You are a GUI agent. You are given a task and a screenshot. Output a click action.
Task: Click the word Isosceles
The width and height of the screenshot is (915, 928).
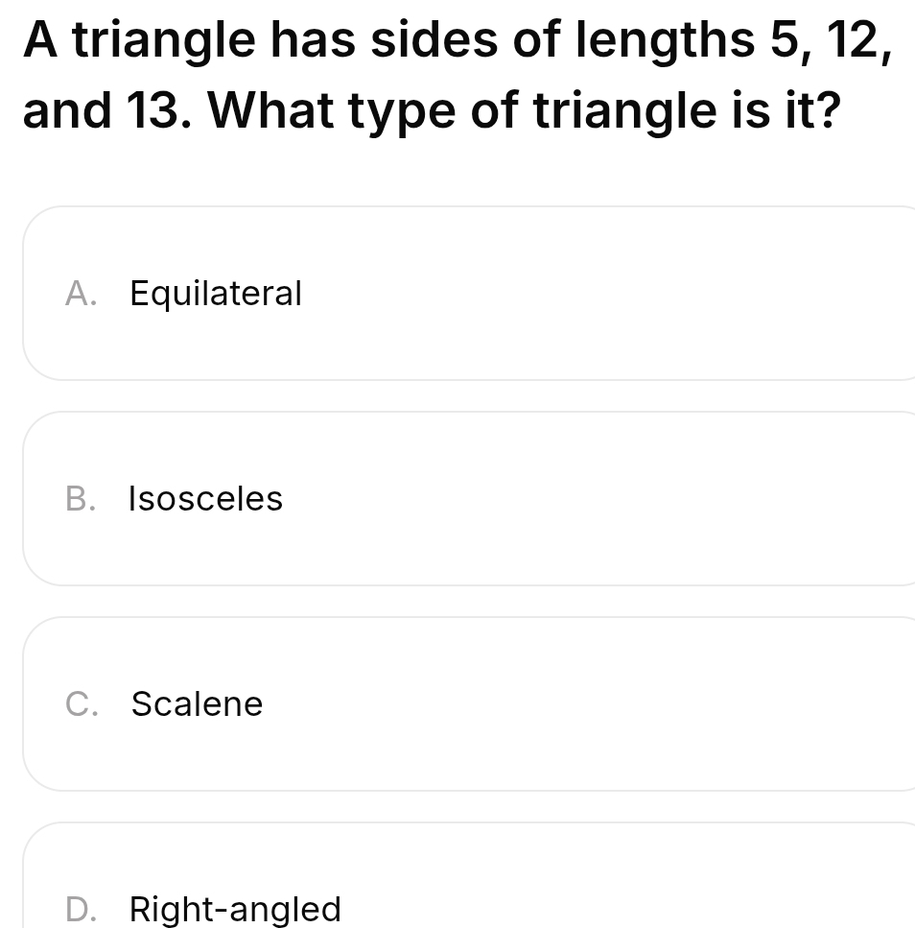pos(206,498)
